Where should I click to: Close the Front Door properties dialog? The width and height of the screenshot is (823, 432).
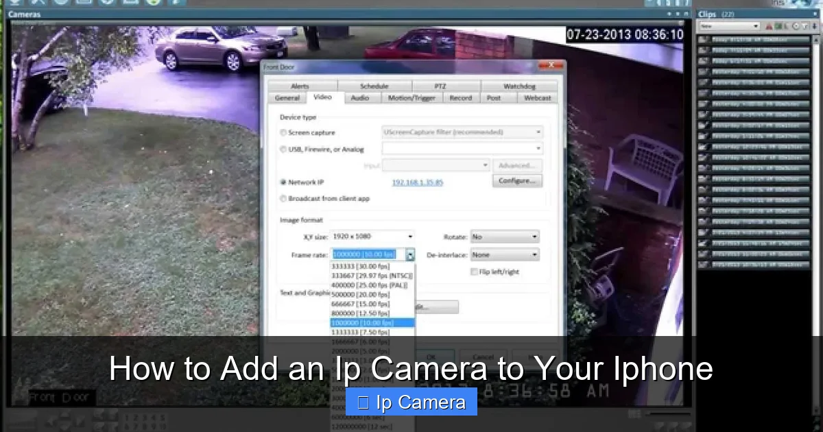click(550, 66)
